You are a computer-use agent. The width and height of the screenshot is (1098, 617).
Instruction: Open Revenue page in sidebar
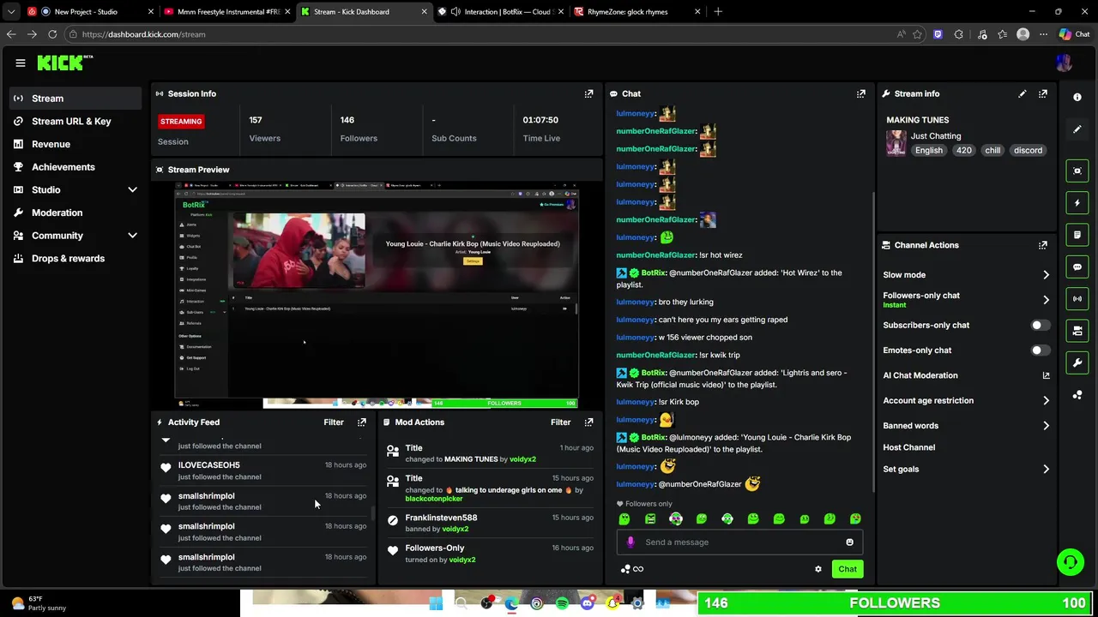coord(75,144)
